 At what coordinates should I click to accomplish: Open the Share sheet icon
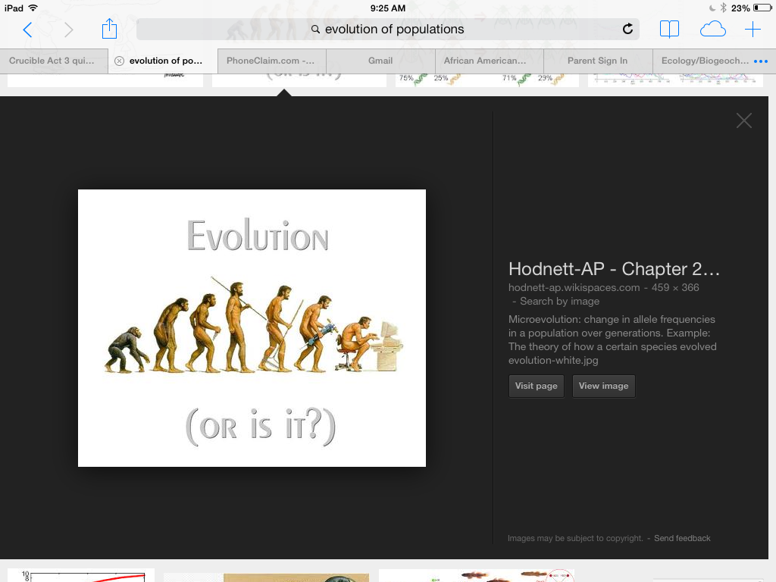tap(110, 29)
